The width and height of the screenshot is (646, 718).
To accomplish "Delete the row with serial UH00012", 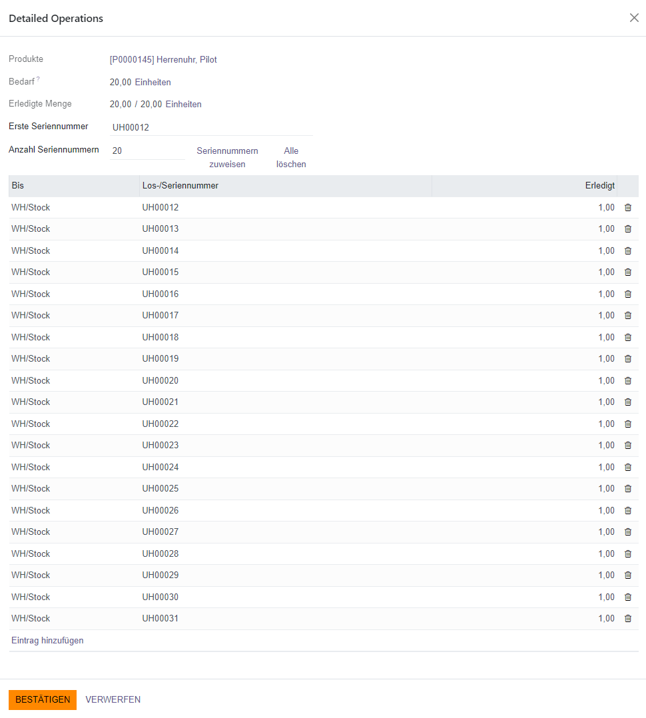I will point(627,207).
